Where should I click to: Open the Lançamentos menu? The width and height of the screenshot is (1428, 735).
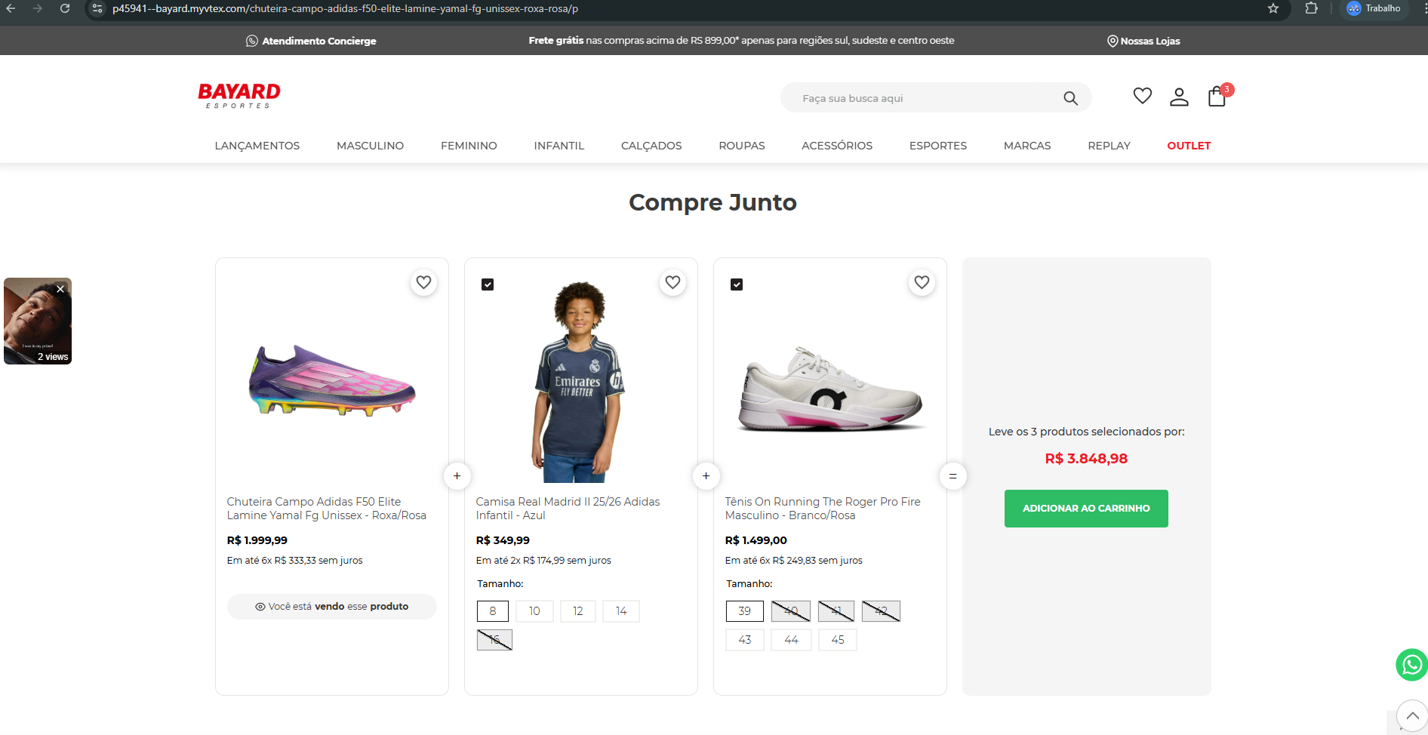tap(257, 146)
